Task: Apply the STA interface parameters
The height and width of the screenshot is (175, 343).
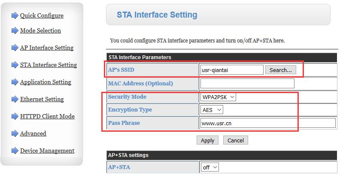Action: tap(207, 140)
